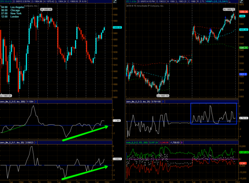Open the chart style icon atop the SPX chart
249x183 pixels.
click(x=115, y=2)
